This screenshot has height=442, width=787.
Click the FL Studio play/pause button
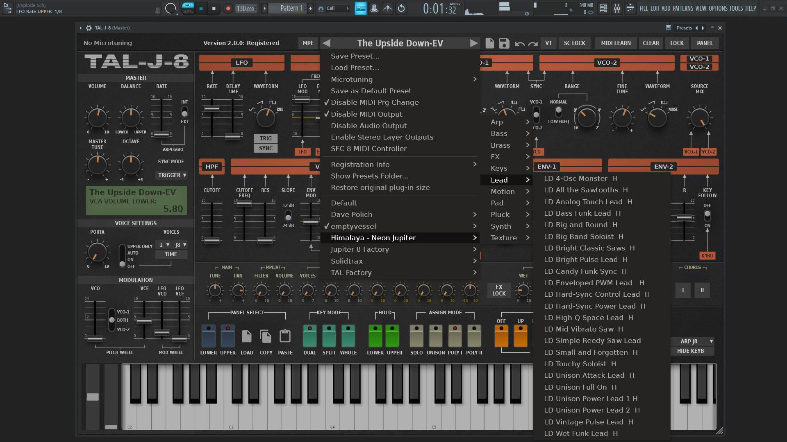(x=201, y=8)
